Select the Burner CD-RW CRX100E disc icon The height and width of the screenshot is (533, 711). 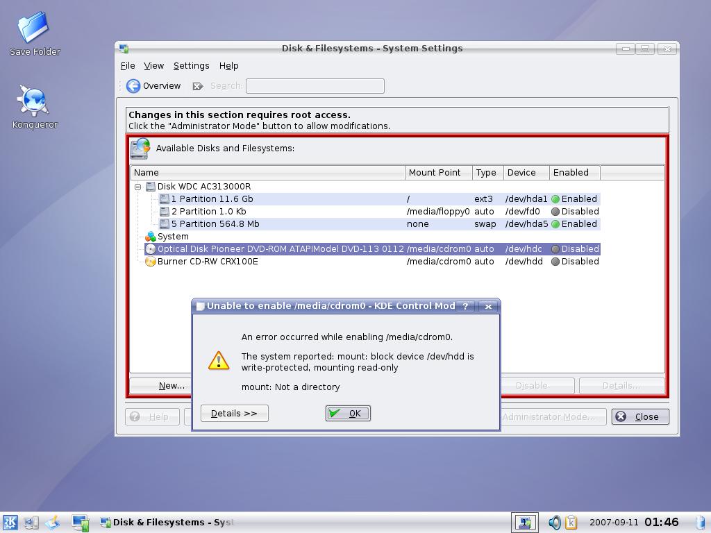tap(150, 262)
